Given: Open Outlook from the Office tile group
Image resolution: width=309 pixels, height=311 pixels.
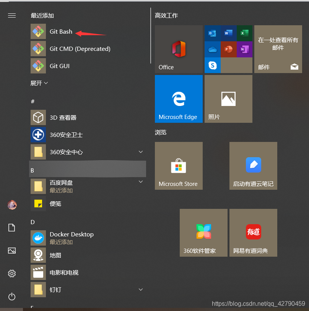Looking at the screenshot, I should (x=212, y=33).
